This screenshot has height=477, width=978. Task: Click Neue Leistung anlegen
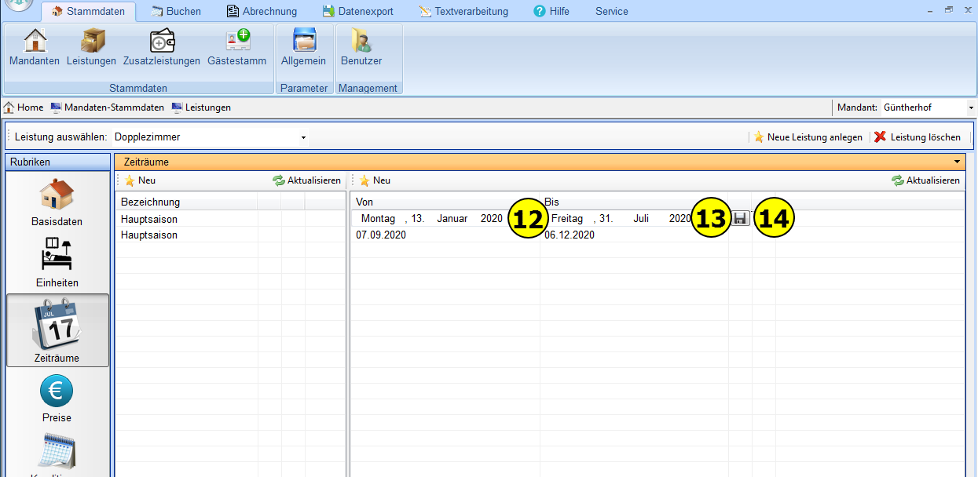tap(808, 137)
